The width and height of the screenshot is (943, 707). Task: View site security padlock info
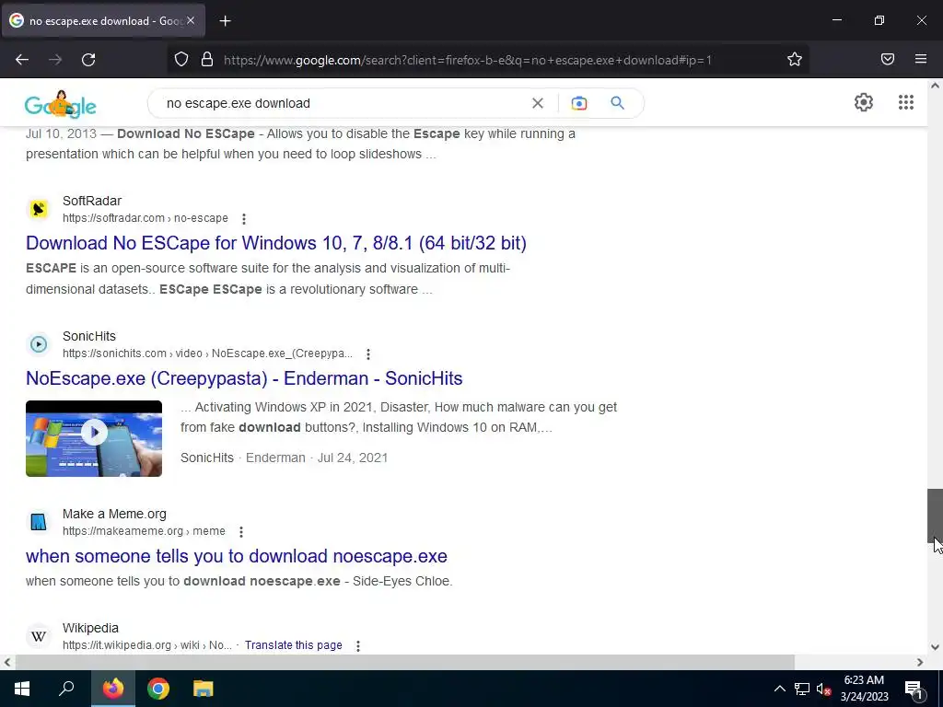point(207,60)
